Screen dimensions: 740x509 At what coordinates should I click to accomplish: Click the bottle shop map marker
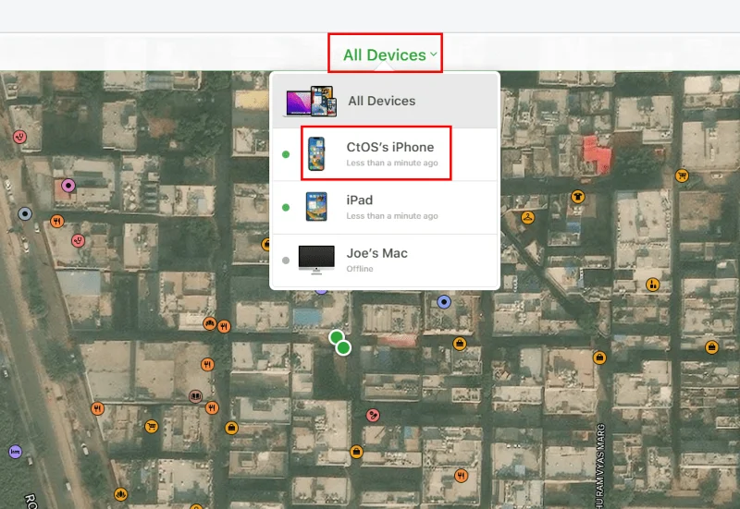(653, 285)
